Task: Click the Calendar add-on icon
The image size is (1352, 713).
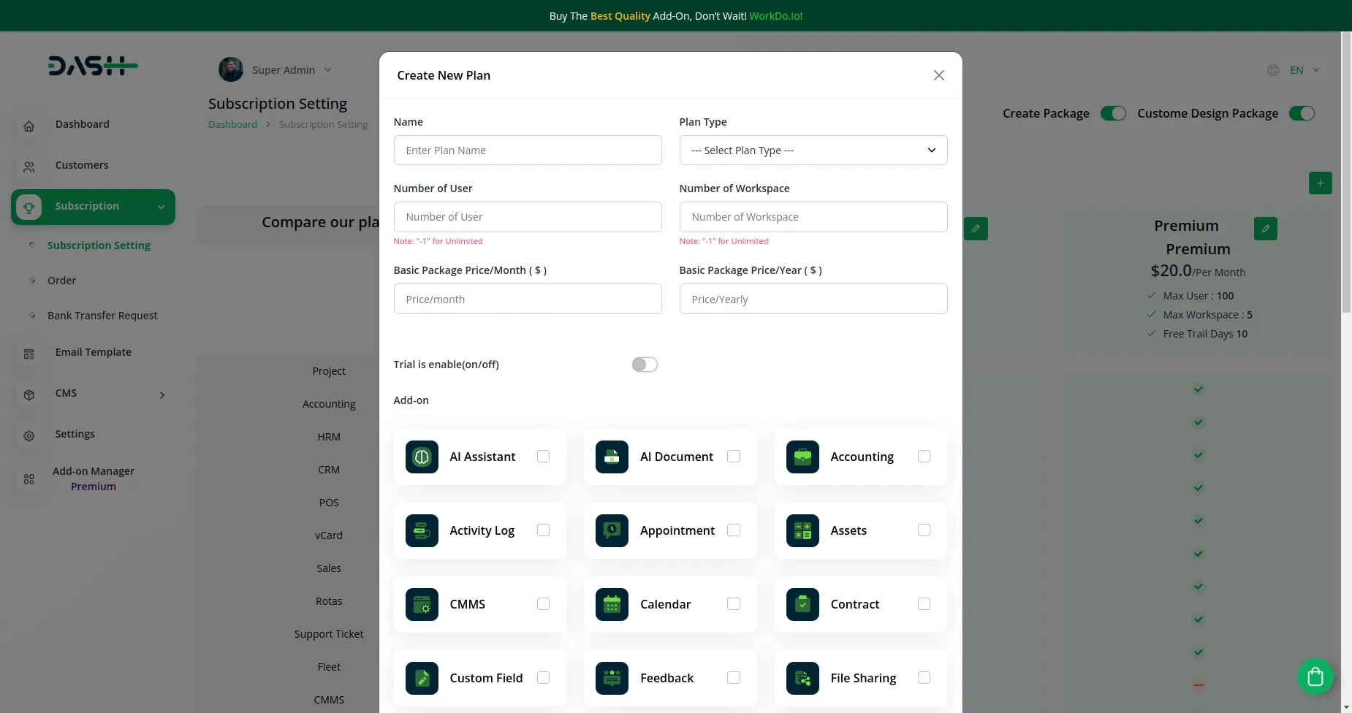Action: coord(612,604)
